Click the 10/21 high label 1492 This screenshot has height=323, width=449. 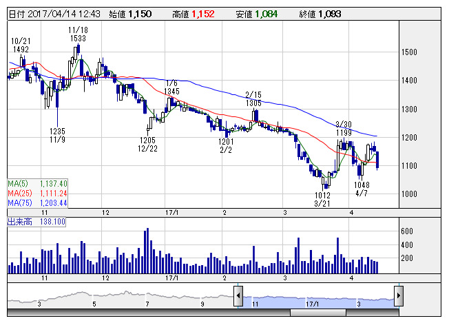point(21,50)
